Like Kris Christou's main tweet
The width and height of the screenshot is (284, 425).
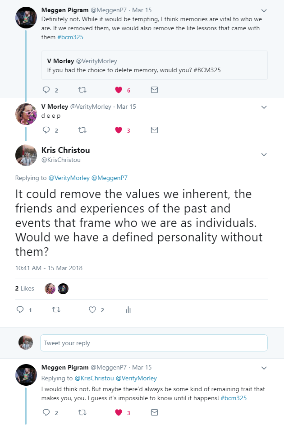pos(92,310)
